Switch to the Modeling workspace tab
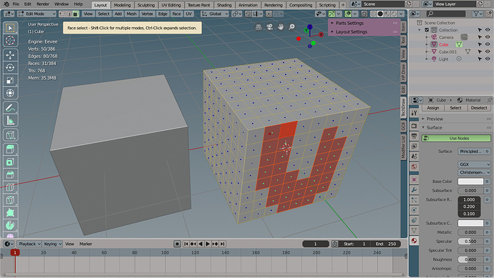The height and width of the screenshot is (278, 494). point(122,5)
